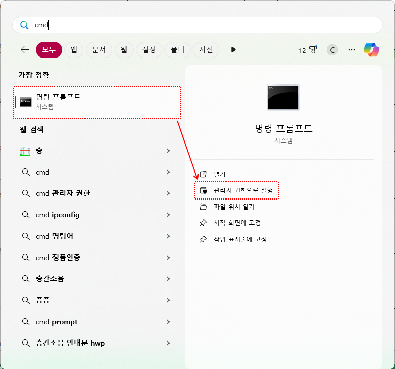Choose 작업 표시줄에 고정
The height and width of the screenshot is (369, 395).
tap(240, 239)
